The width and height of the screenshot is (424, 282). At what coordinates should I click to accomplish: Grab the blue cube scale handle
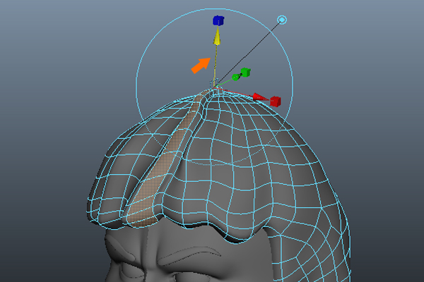coord(218,20)
